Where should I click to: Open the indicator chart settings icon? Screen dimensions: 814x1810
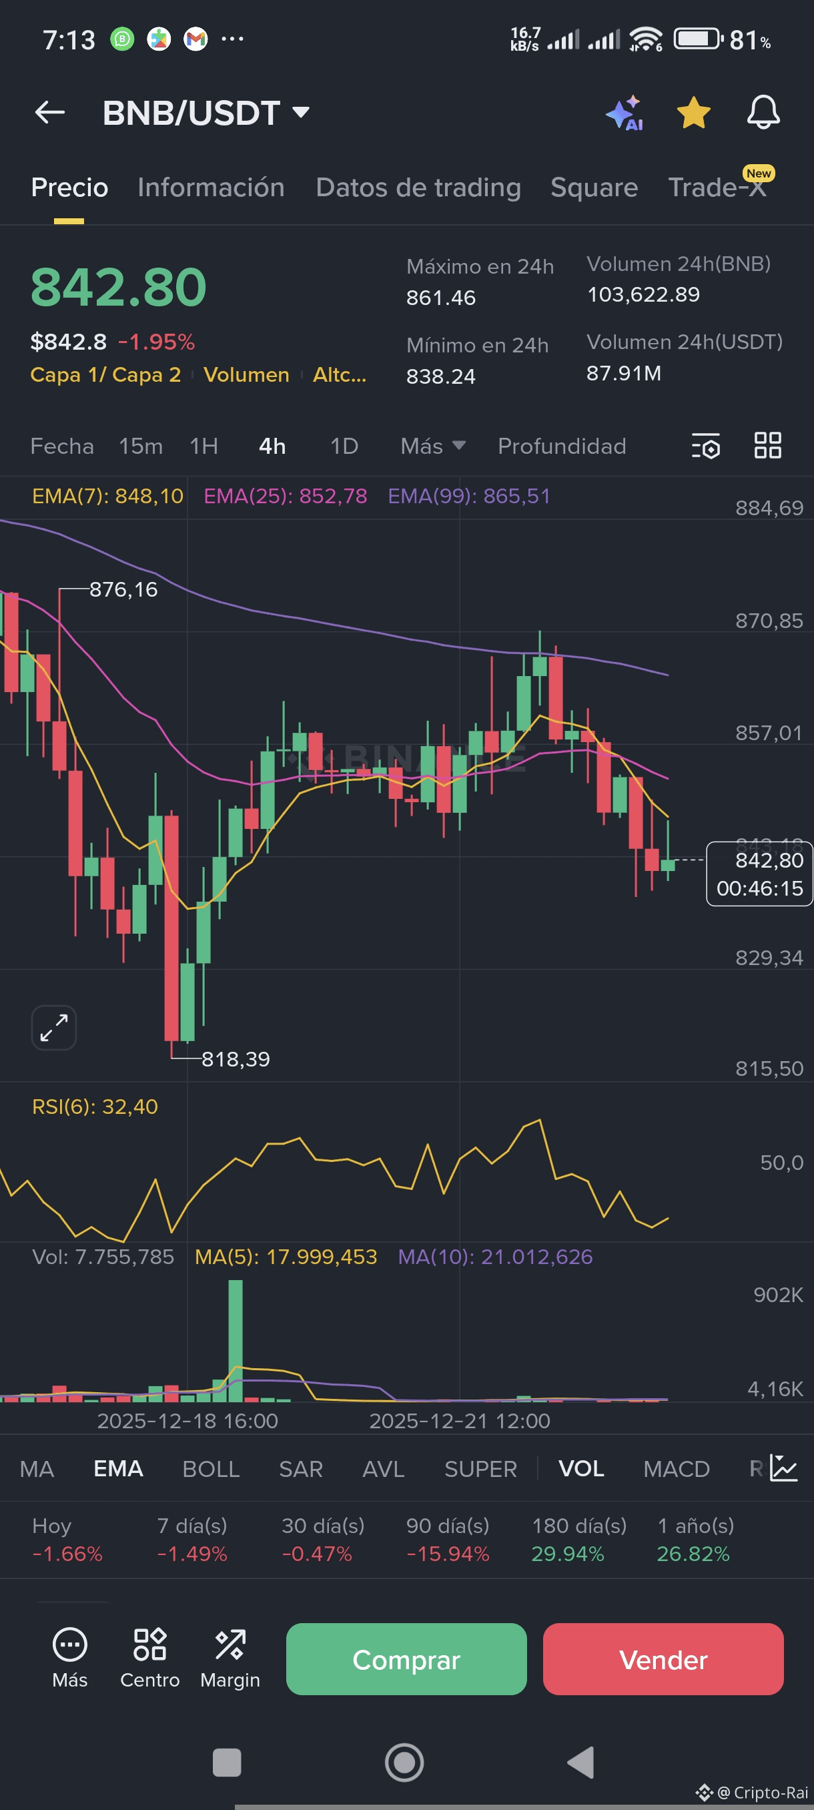coord(783,1468)
